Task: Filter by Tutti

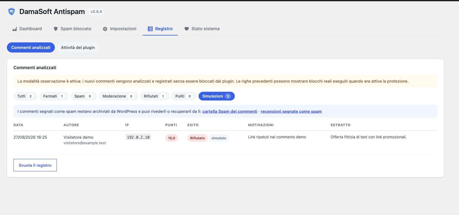Action: point(25,96)
